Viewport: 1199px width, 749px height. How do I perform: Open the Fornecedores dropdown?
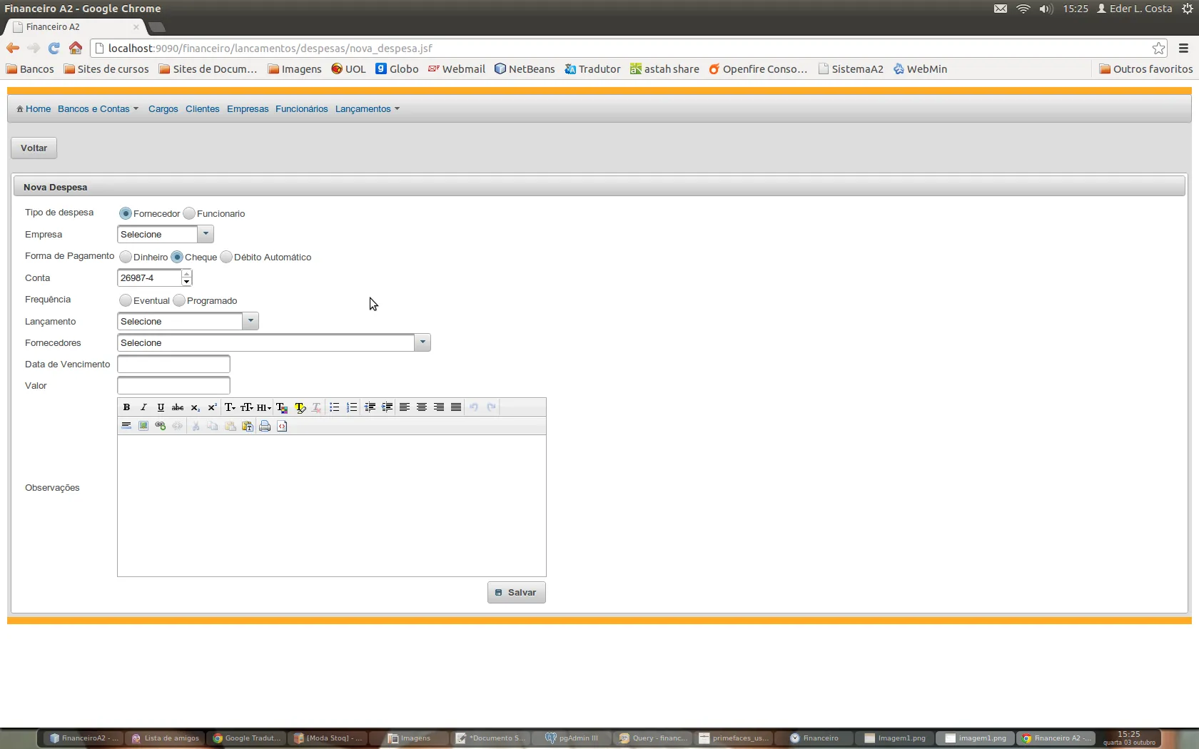274,342
